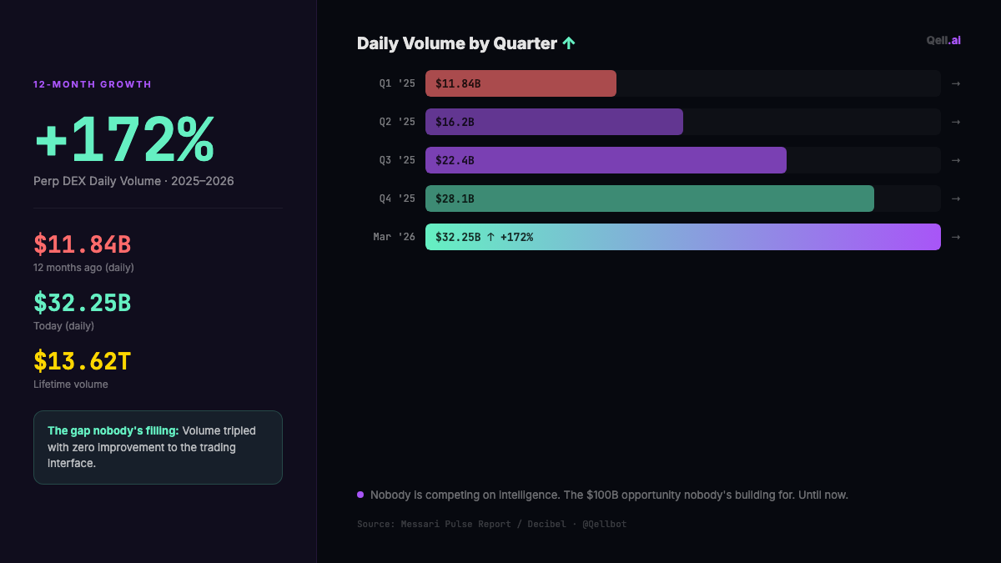Click the arrow right of Q1 '25 bar
Viewport: 1001px width, 563px height.
coord(956,83)
